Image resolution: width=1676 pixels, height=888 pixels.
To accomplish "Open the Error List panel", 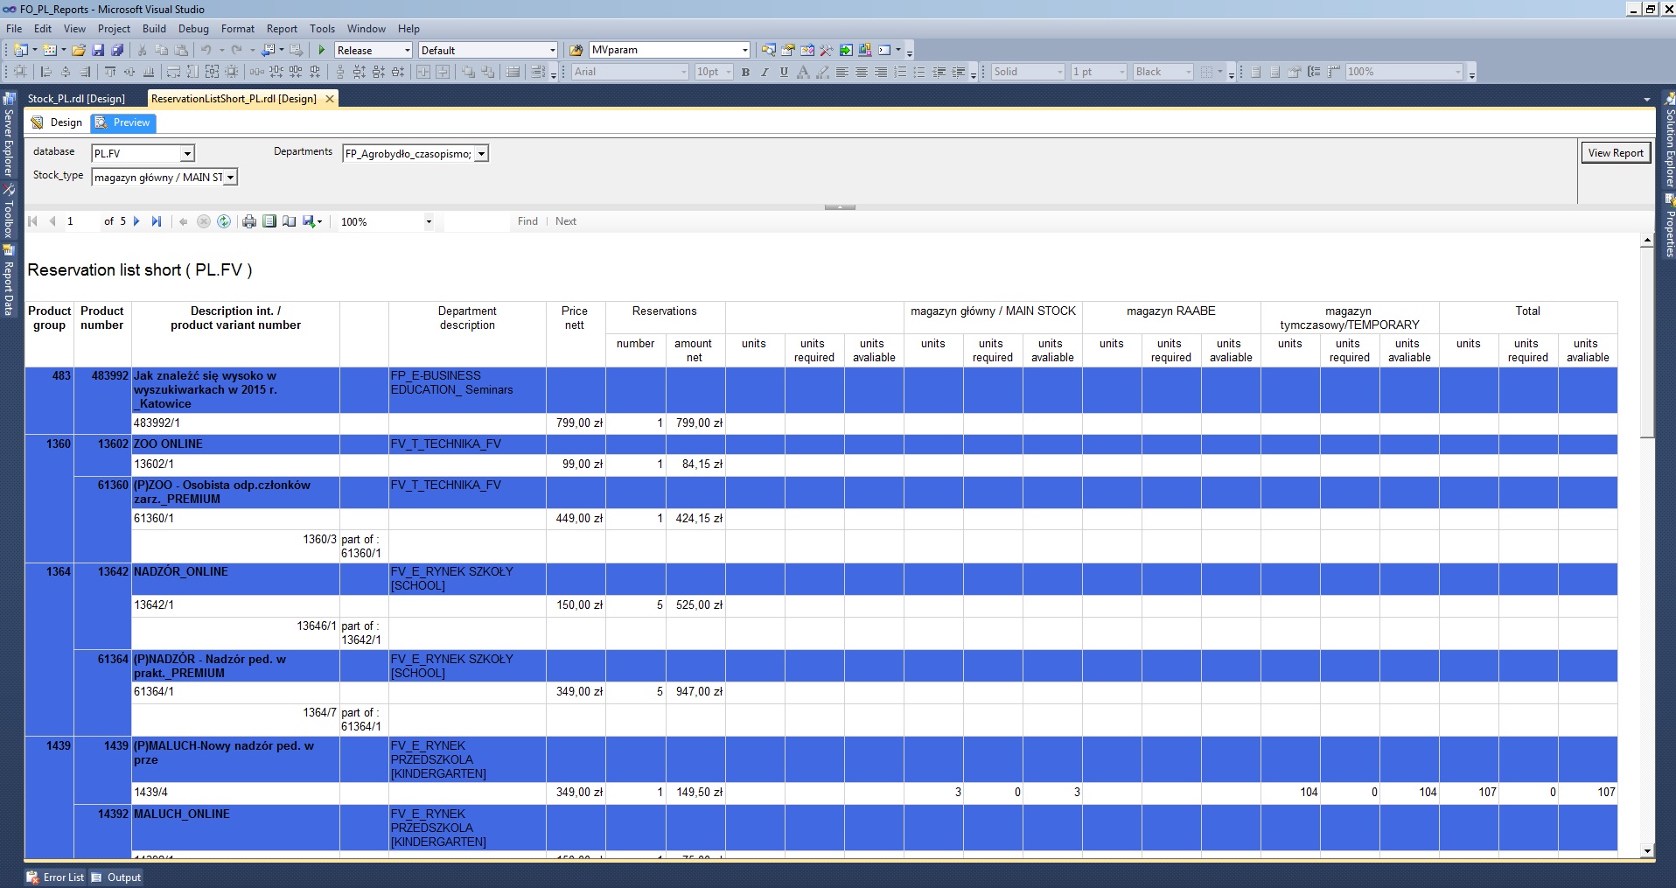I will tap(56, 878).
